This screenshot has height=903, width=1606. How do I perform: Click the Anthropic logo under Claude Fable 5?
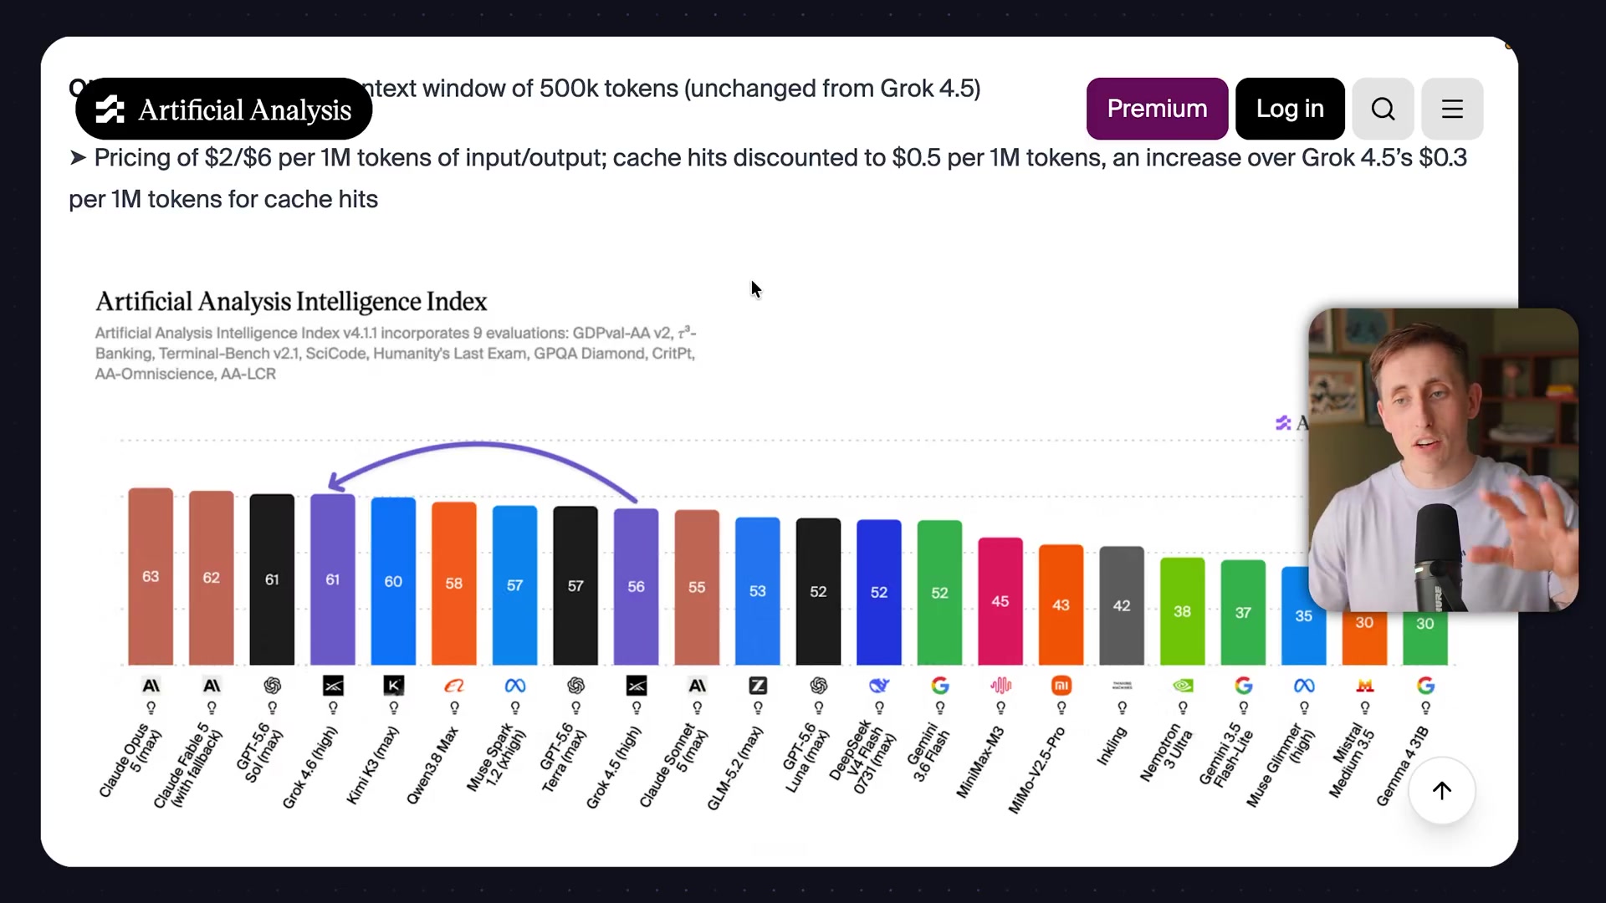212,686
